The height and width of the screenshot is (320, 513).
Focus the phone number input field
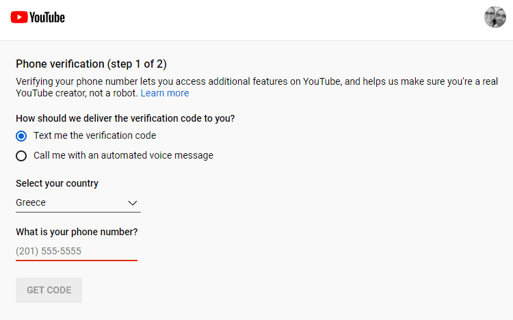[x=77, y=252]
